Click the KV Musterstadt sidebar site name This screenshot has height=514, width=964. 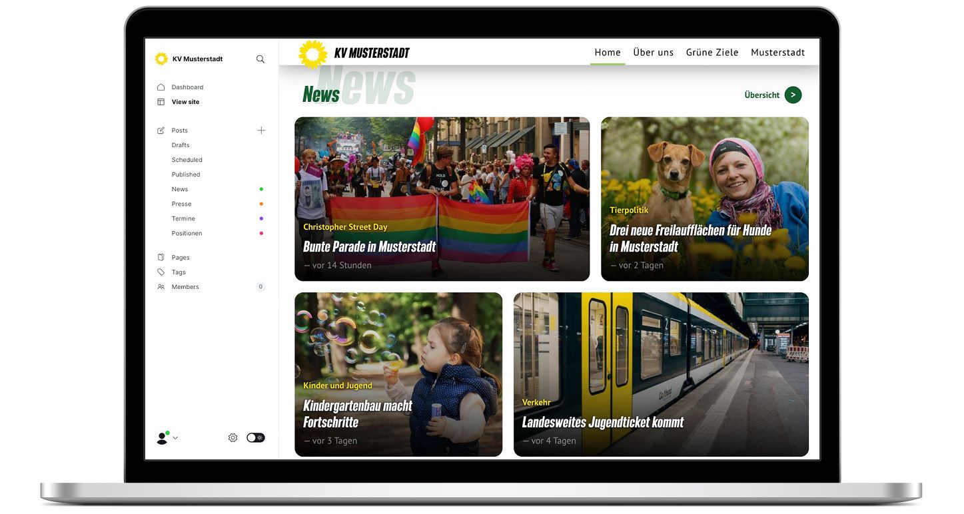click(x=197, y=59)
